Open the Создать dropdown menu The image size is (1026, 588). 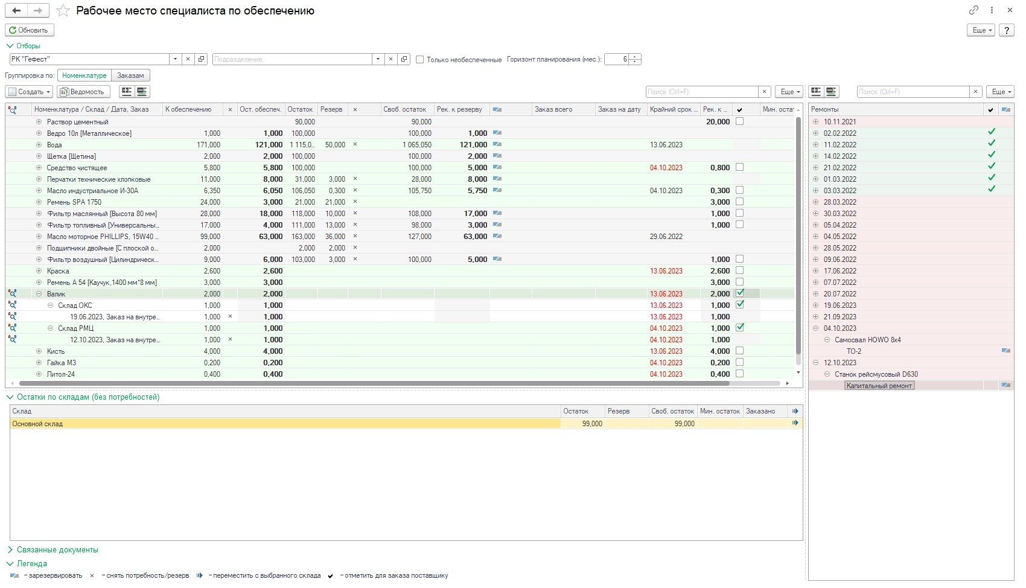click(x=29, y=92)
